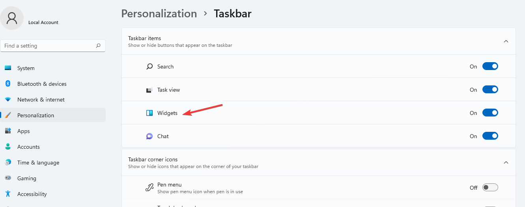Screen dimensions: 525x207
Task: Switch off the Widgets toggle
Action: click(x=490, y=113)
